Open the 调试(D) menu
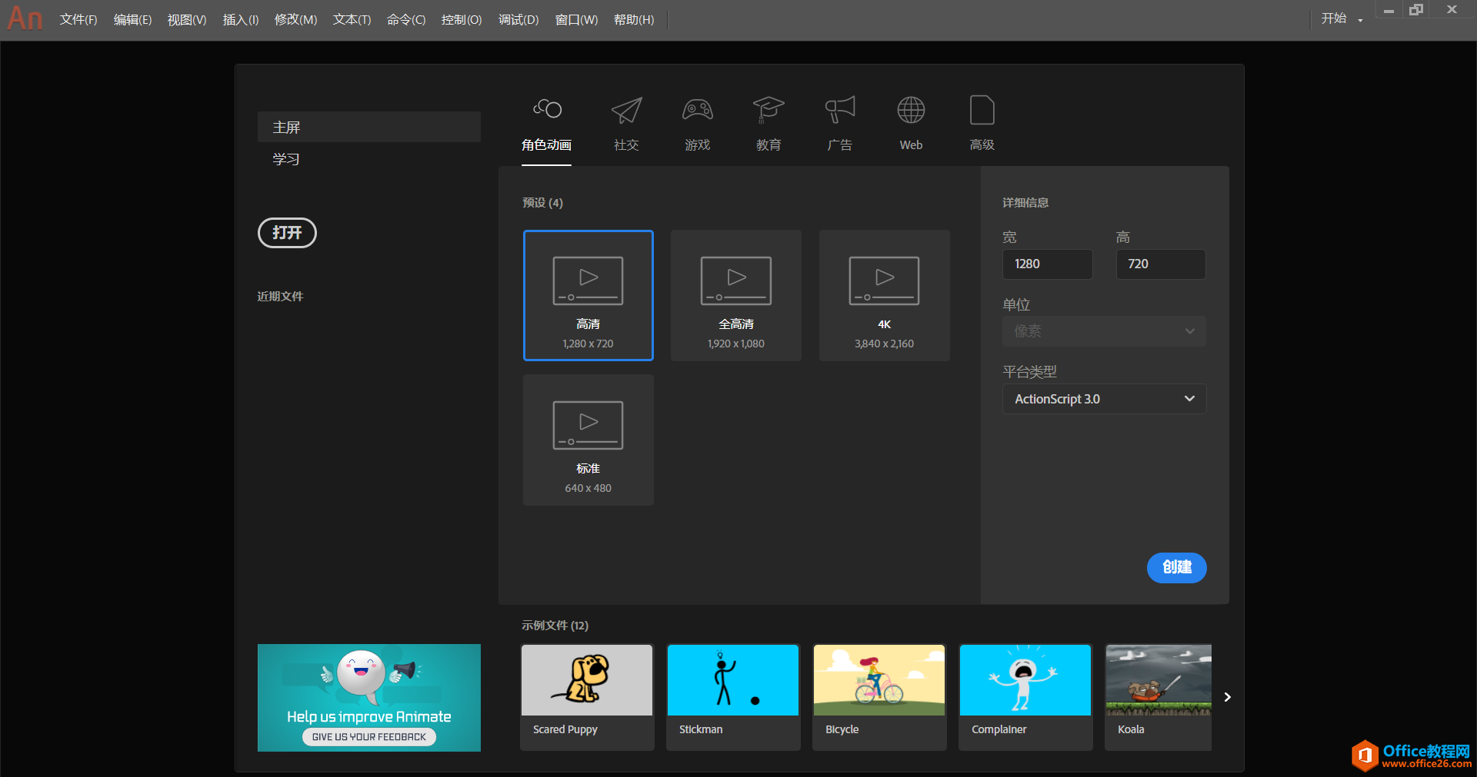The width and height of the screenshot is (1477, 777). (518, 19)
